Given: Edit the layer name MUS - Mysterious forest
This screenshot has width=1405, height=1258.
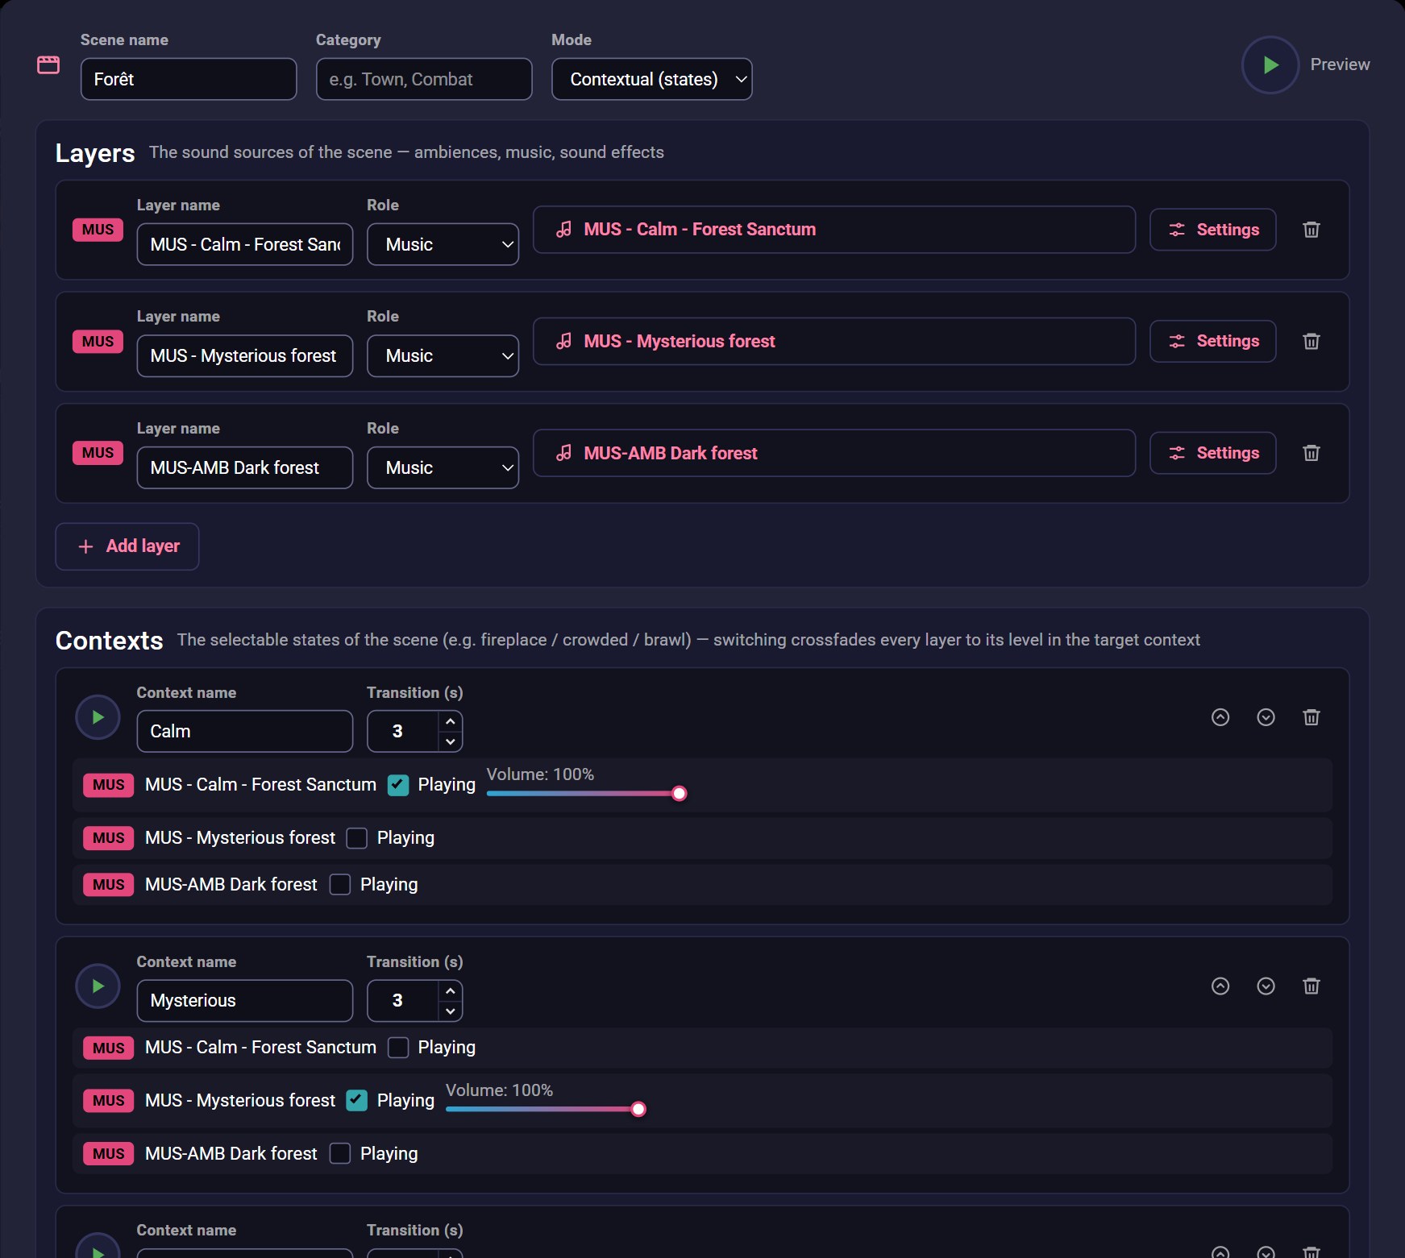Looking at the screenshot, I should [x=245, y=356].
